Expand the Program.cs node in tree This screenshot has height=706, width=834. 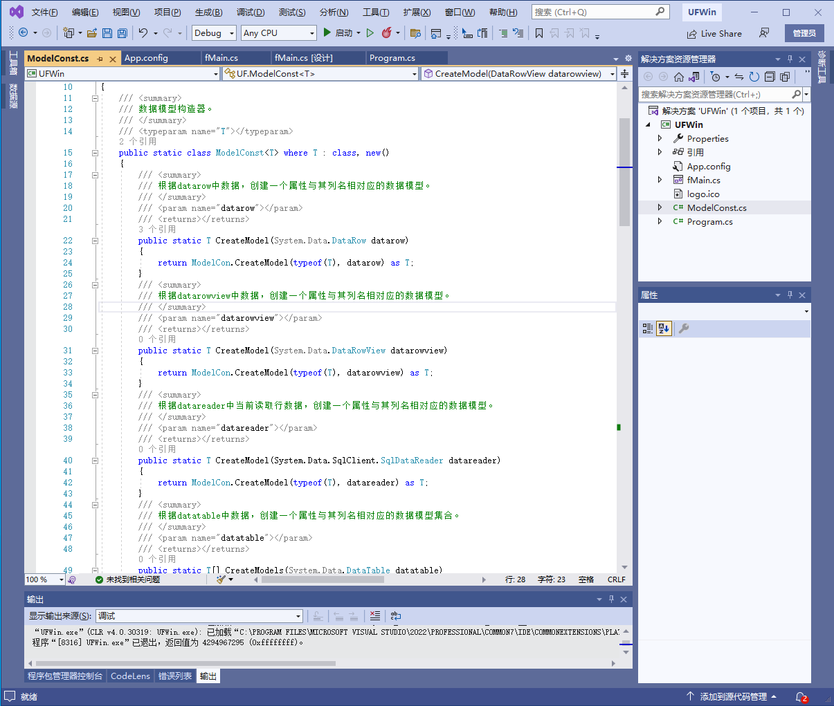[660, 221]
